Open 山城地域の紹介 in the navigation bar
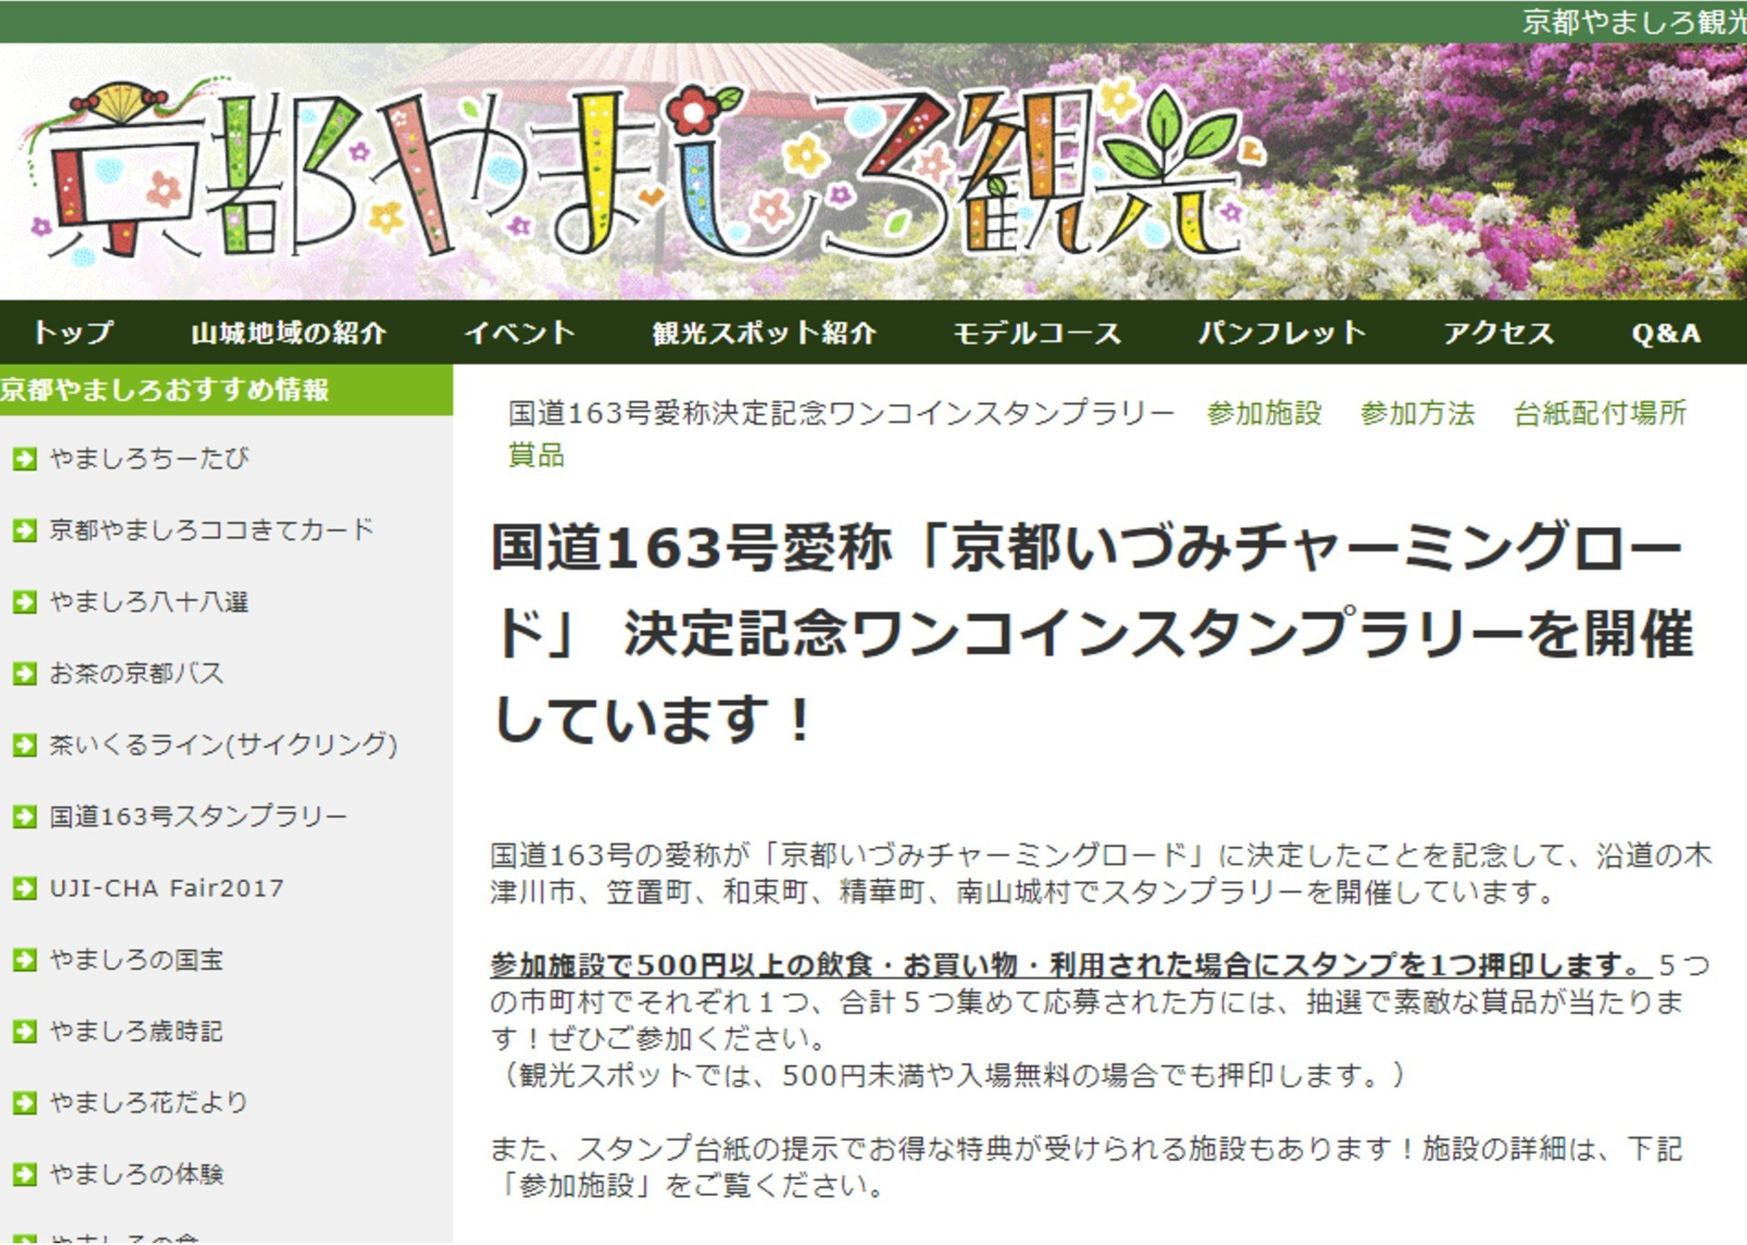 pos(288,333)
